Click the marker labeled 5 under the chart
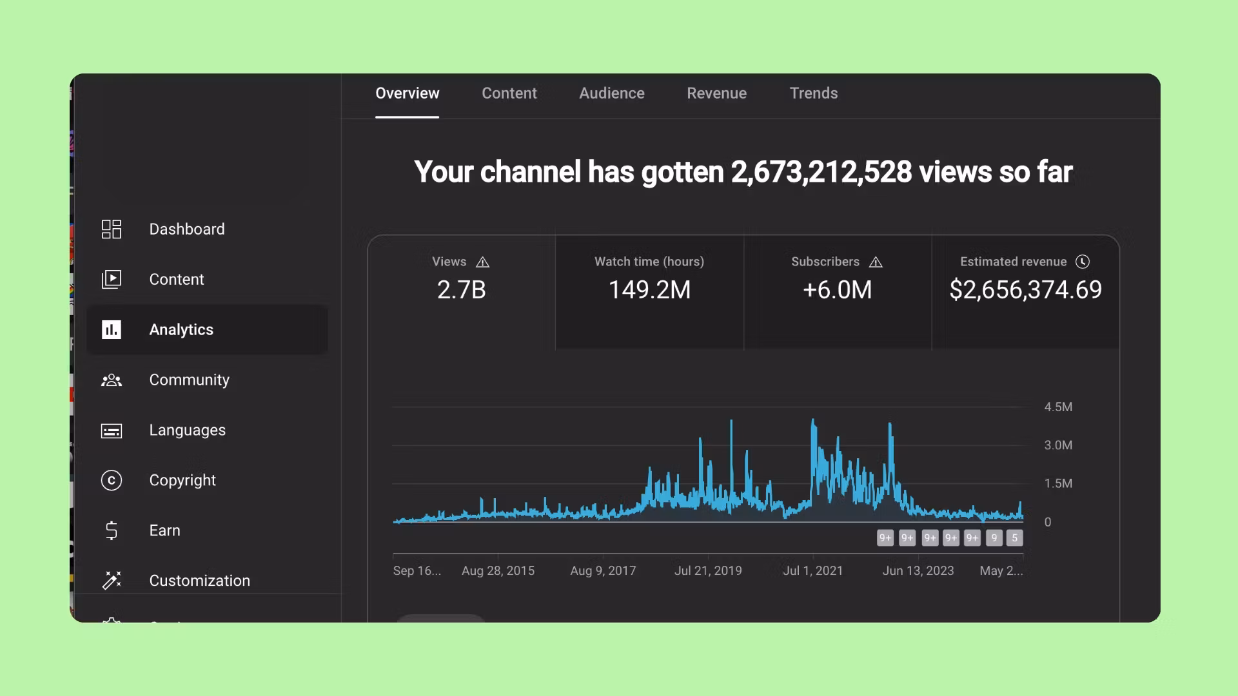Screen dimensions: 1238x696 pos(1014,538)
